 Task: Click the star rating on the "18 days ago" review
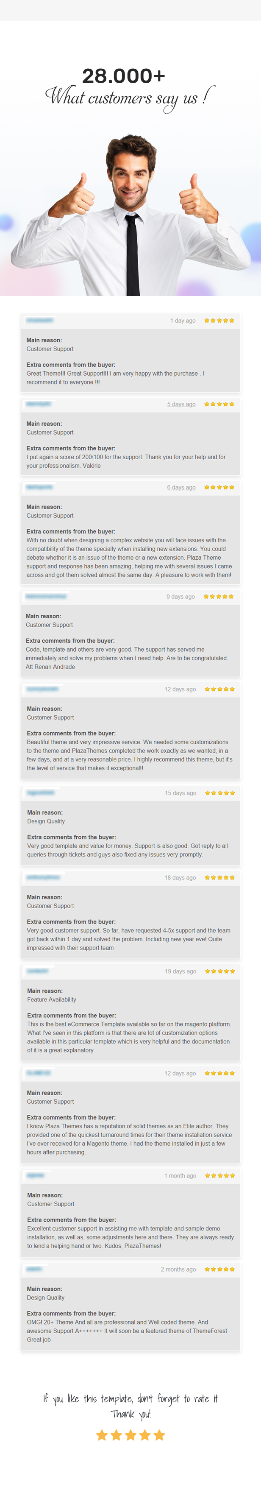[x=220, y=877]
